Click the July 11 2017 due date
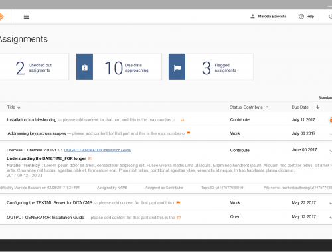 click(x=303, y=120)
